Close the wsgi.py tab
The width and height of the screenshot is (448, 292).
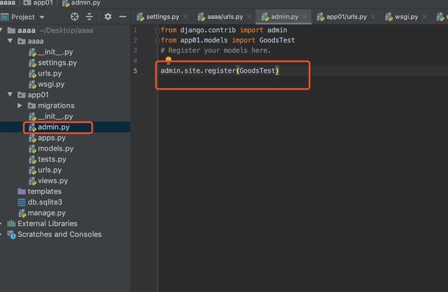tap(424, 16)
